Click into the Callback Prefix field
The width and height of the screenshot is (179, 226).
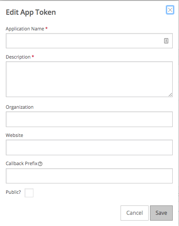click(x=89, y=176)
